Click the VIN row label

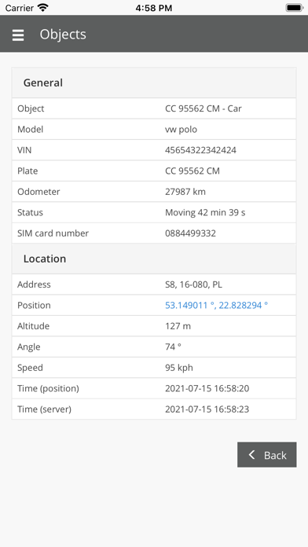coord(24,150)
